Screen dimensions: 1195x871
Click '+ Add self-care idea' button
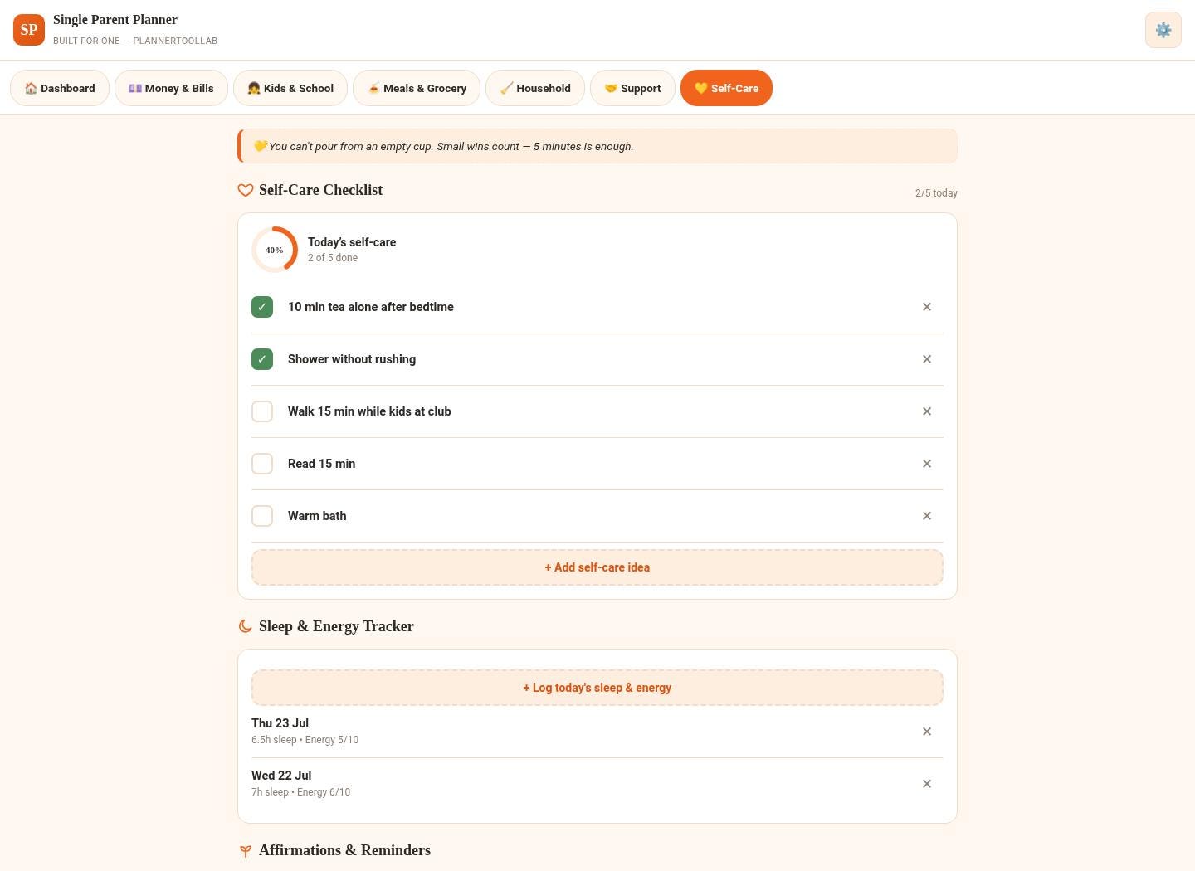[x=597, y=567]
